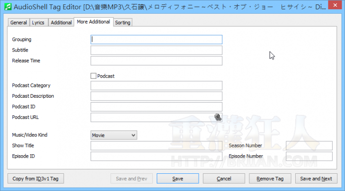Close the Tag Editor window

[x=335, y=5]
